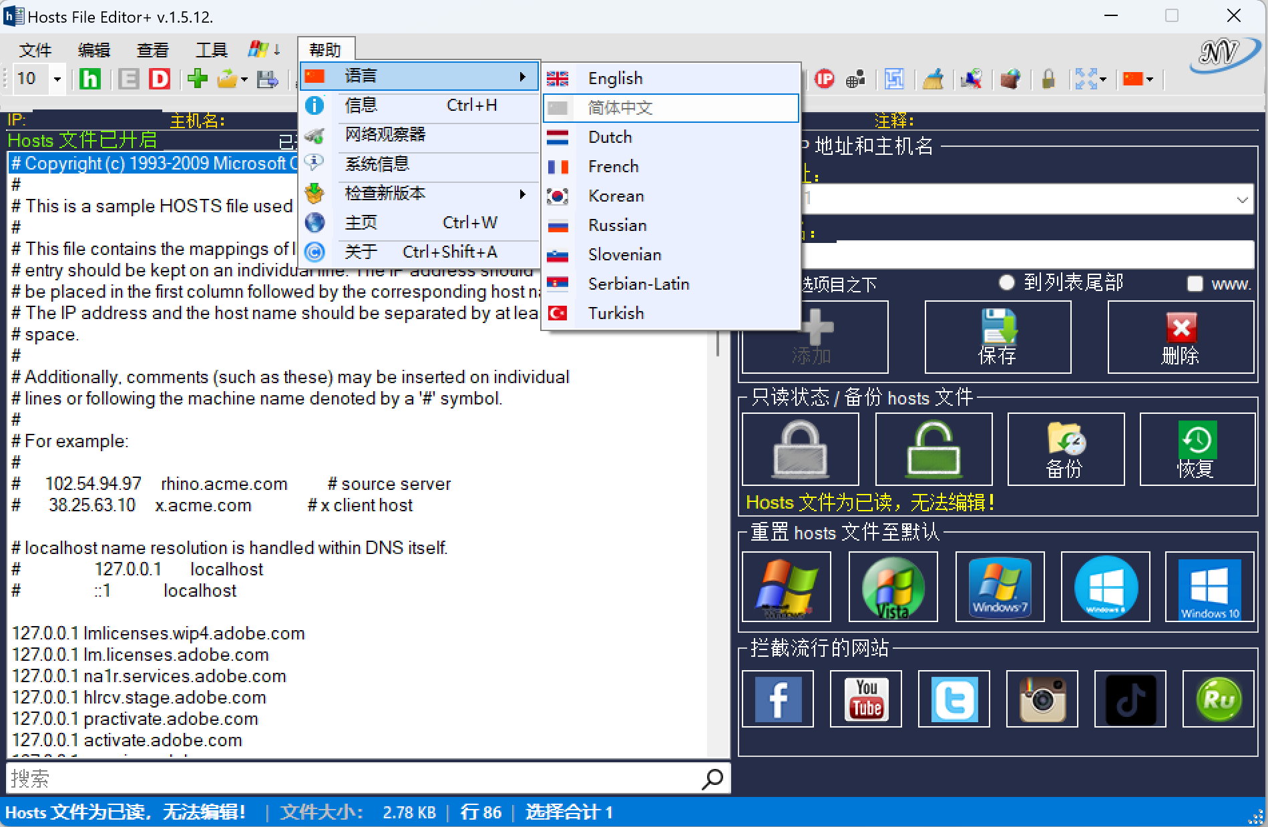Click the small padlock toolbar icon
Image resolution: width=1268 pixels, height=827 pixels.
1048,79
